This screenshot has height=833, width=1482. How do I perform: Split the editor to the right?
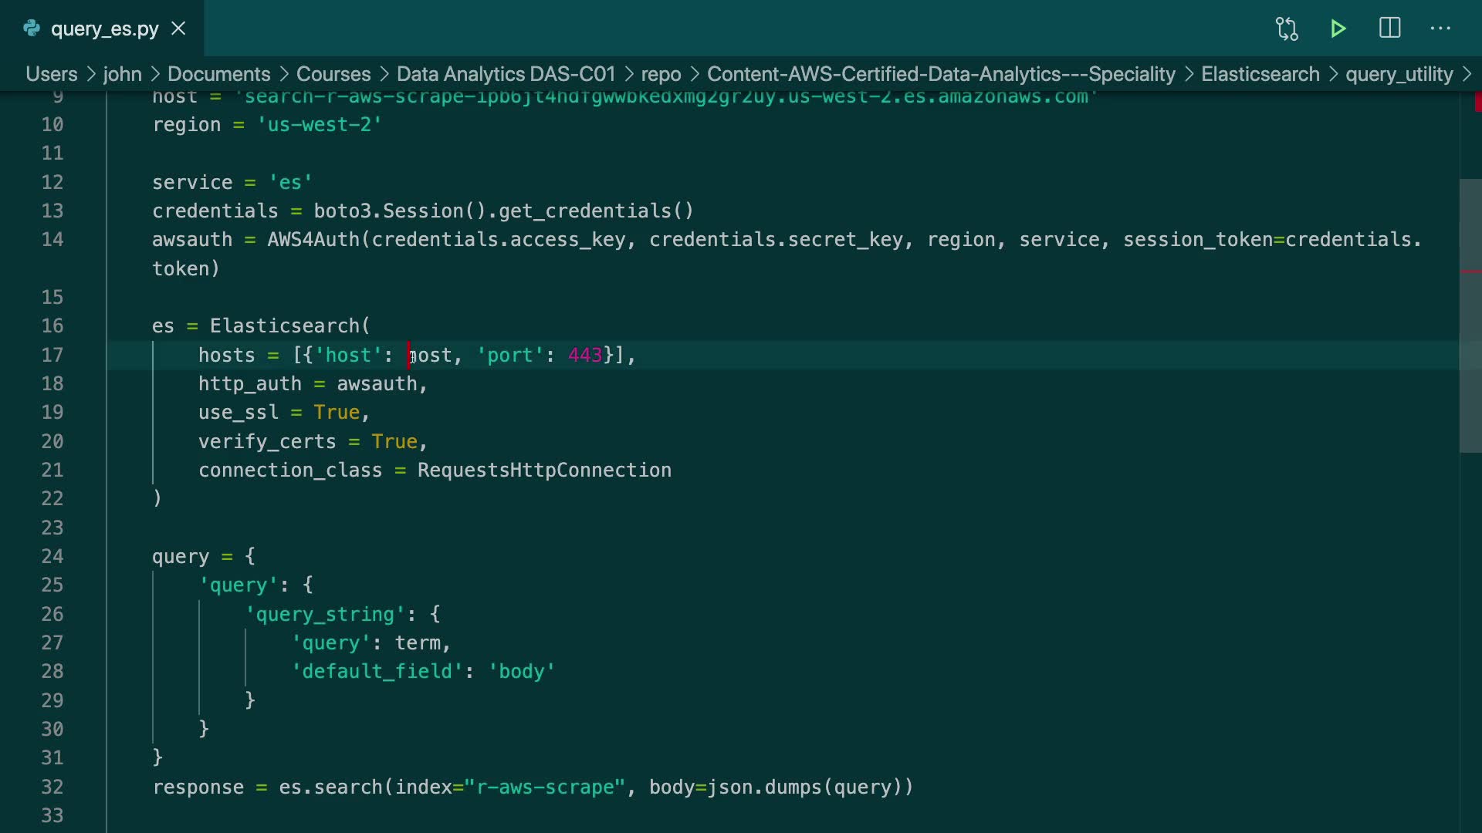click(x=1389, y=29)
